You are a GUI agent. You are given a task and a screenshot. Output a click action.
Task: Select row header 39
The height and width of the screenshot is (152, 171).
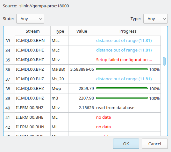pos(9,98)
